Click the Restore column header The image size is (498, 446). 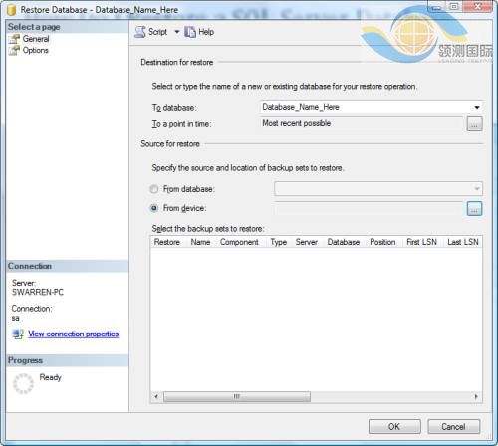(x=167, y=242)
